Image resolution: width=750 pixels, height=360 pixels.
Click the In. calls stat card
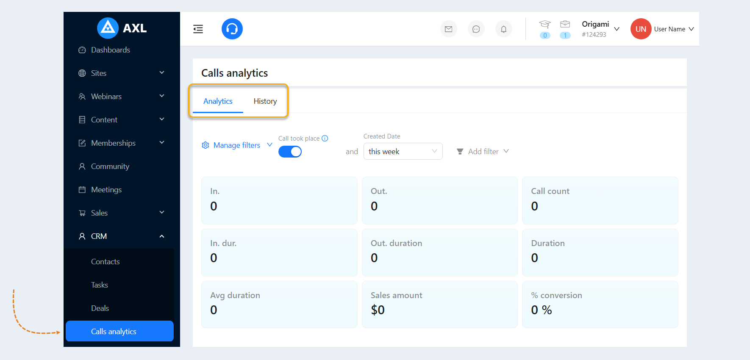tap(279, 200)
